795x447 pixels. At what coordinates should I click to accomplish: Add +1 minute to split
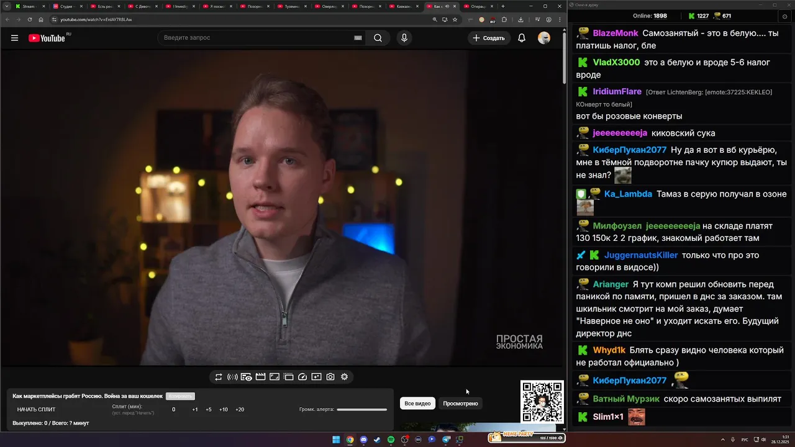[x=195, y=410]
